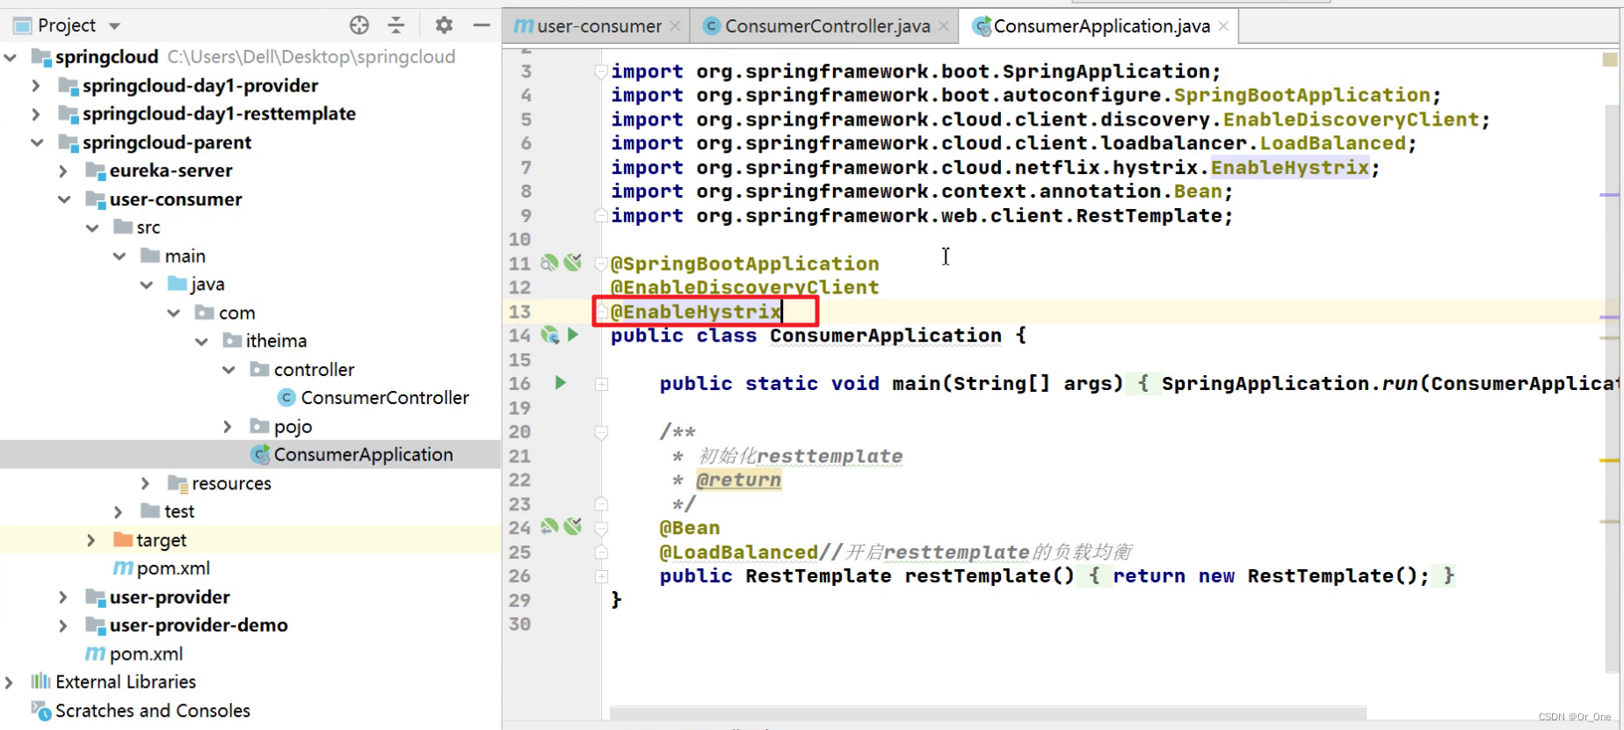Click Spring bean gutter icon on line 24
The height and width of the screenshot is (730, 1624).
pos(549,526)
